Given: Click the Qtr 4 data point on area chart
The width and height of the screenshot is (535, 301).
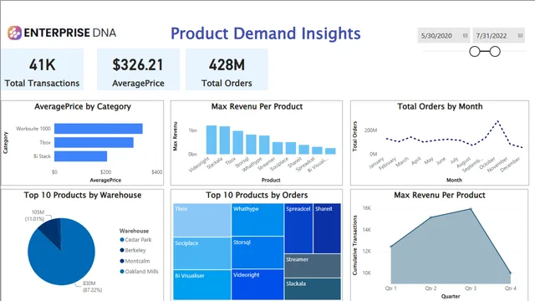Looking at the screenshot, I should pos(511,273).
